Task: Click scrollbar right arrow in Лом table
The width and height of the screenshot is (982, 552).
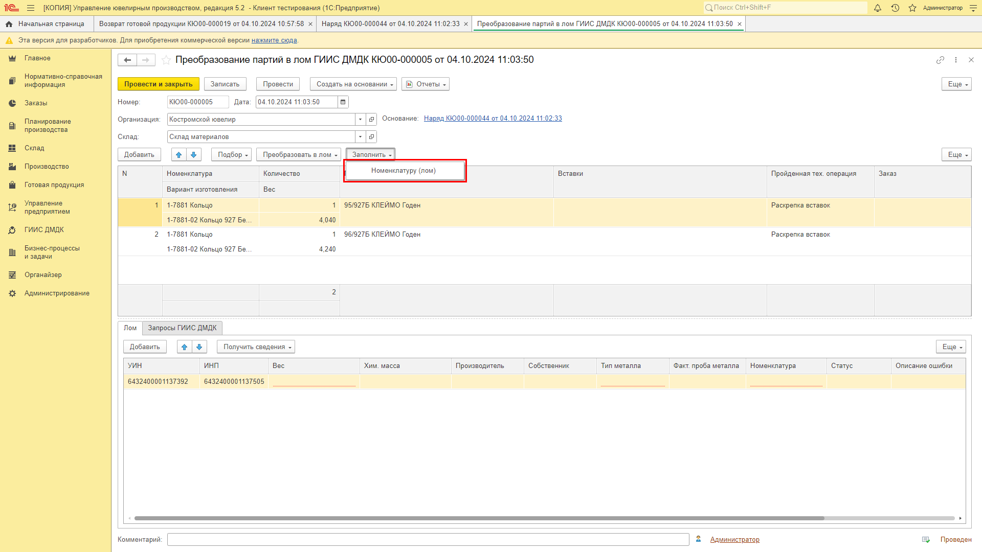Action: pyautogui.click(x=961, y=518)
